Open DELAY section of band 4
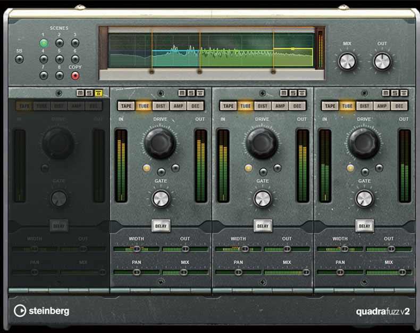Screen dimensions: 420x333 coord(365,226)
